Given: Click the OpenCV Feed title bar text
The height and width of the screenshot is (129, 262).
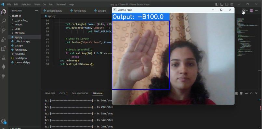Looking at the screenshot, I should tap(124, 10).
